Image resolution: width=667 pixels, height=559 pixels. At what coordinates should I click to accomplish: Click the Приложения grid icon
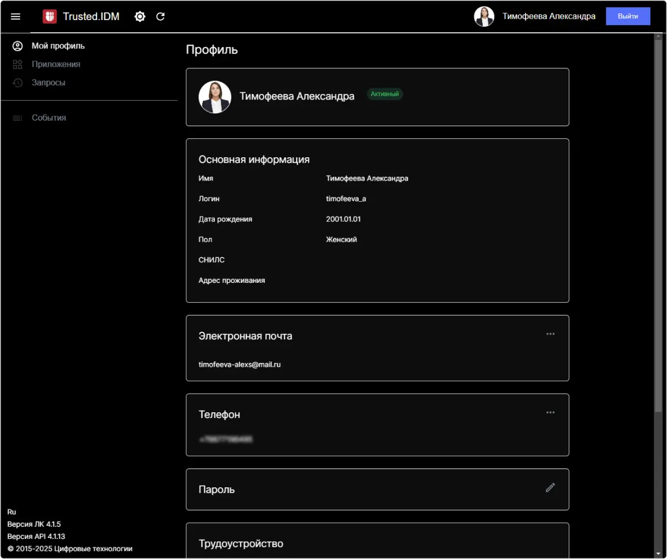pyautogui.click(x=18, y=64)
